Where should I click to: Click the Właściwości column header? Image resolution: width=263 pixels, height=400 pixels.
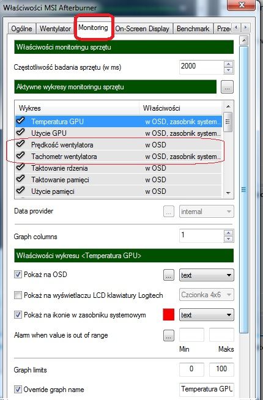click(x=180, y=108)
